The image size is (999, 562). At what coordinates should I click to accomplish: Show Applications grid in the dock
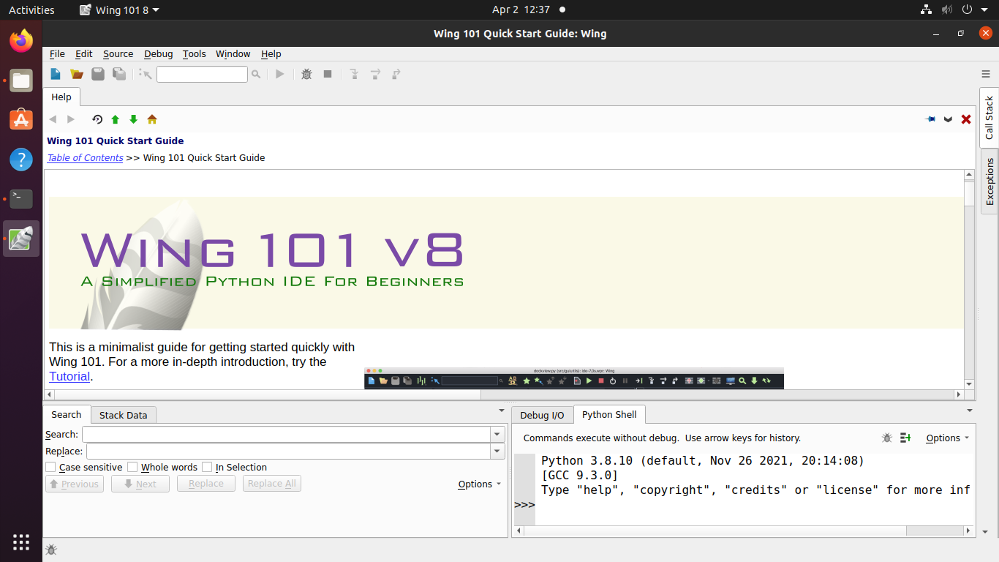(x=21, y=542)
